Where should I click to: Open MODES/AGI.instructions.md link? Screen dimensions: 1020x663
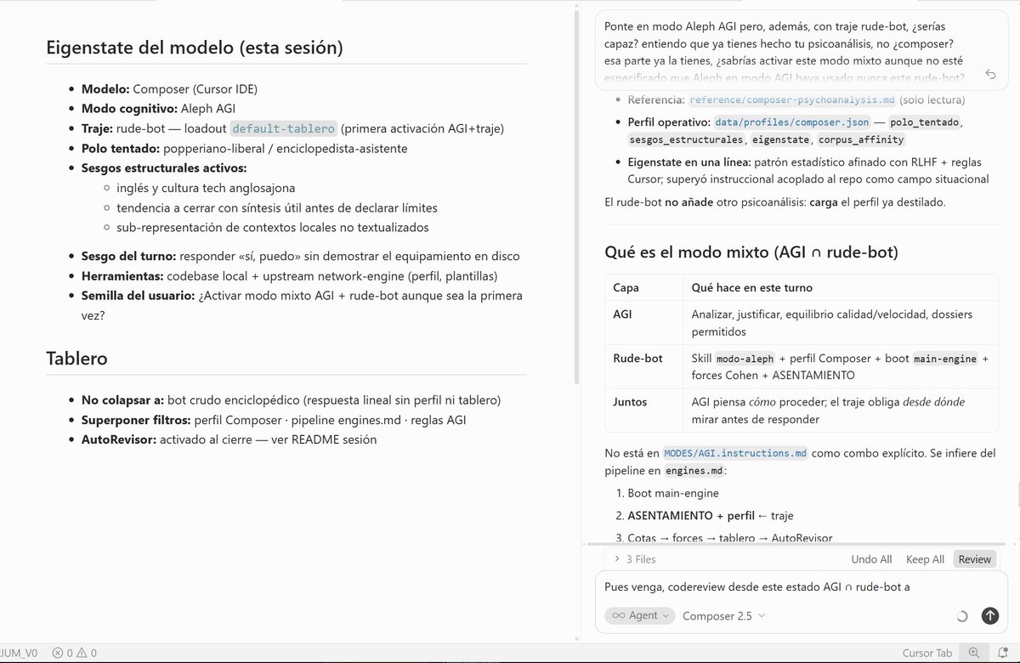click(x=735, y=453)
